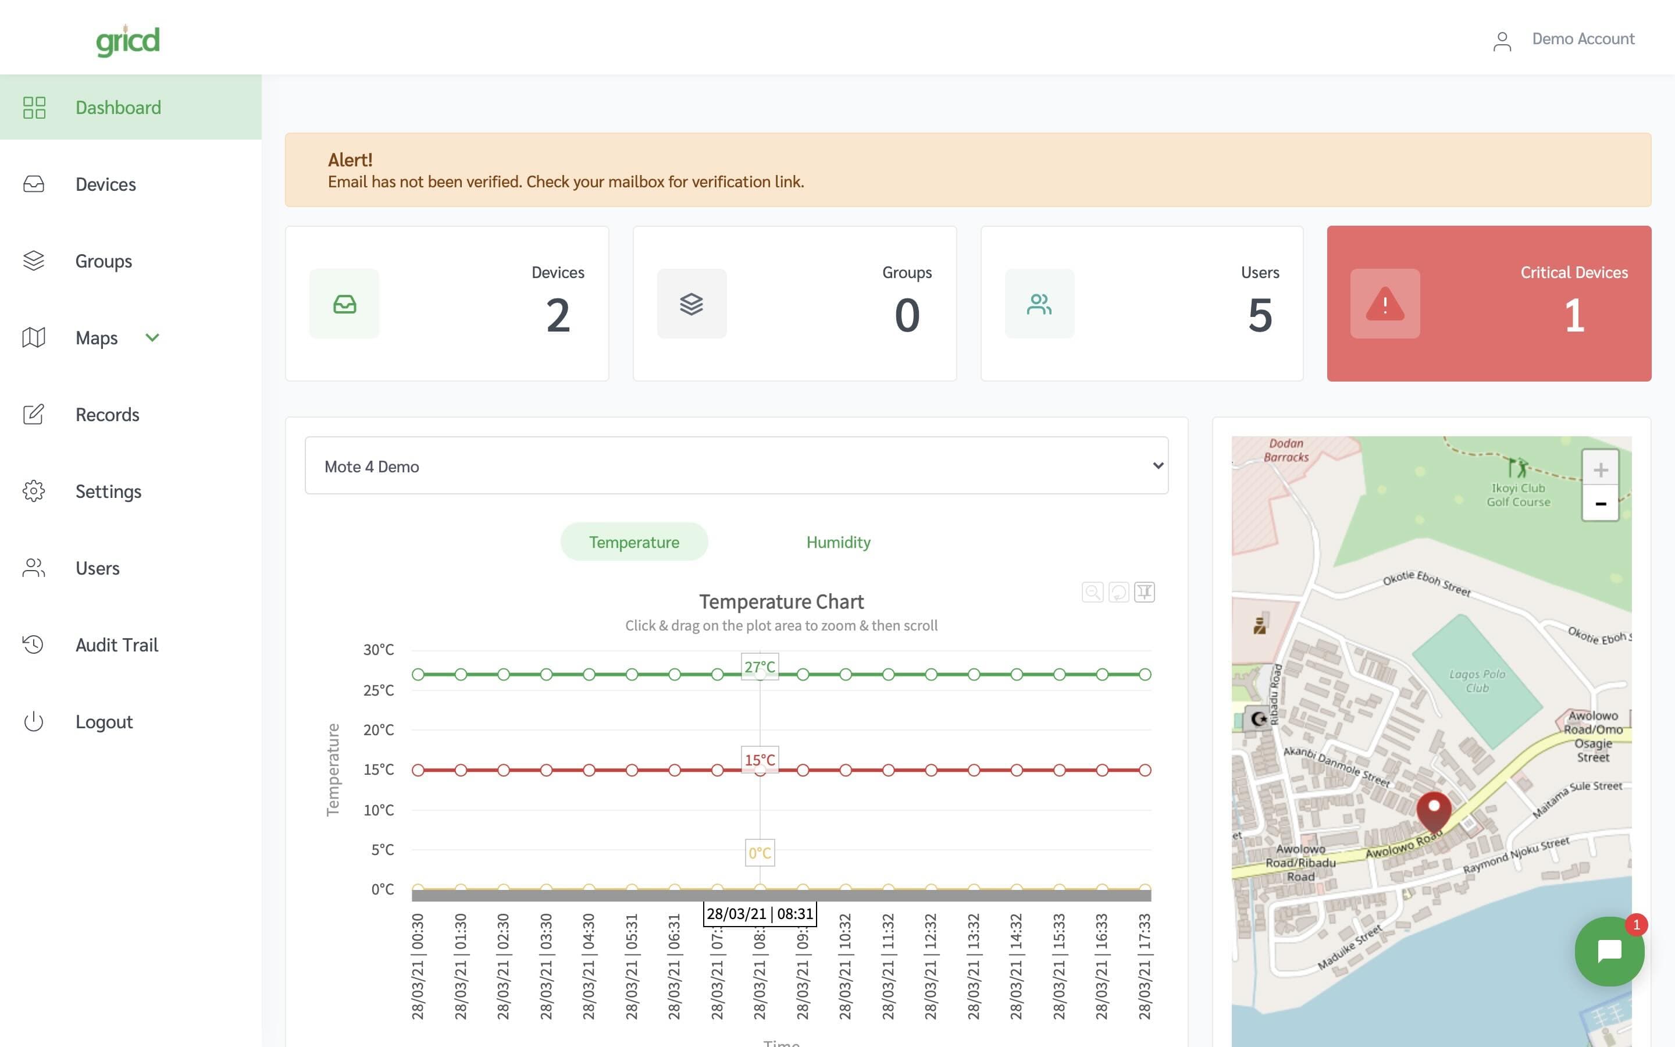Image resolution: width=1675 pixels, height=1047 pixels.
Task: Click the Devices tray icon in sidebar
Action: pos(34,184)
